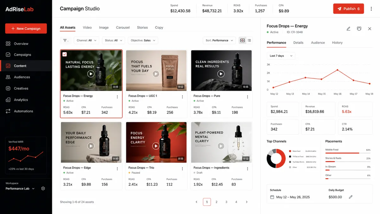This screenshot has height=214, width=380.
Task: Open the History tab in details panel
Action: tap(337, 42)
